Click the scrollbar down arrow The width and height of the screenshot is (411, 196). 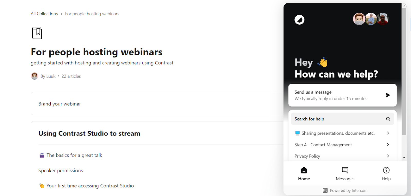tap(404, 158)
